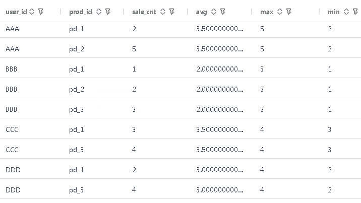This screenshot has height=203, width=361.
Task: Select the first AAA row's pd_1 cell
Action: click(x=77, y=29)
